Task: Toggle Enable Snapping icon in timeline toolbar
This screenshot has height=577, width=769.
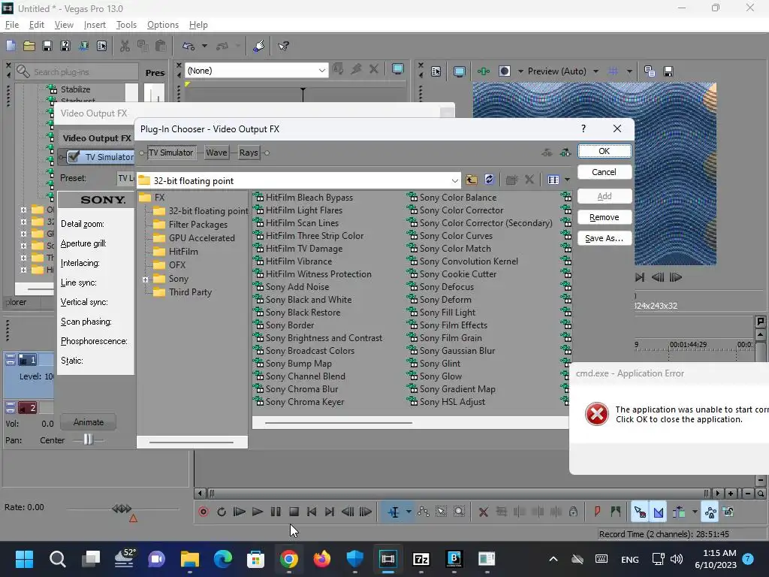Action: pos(640,512)
